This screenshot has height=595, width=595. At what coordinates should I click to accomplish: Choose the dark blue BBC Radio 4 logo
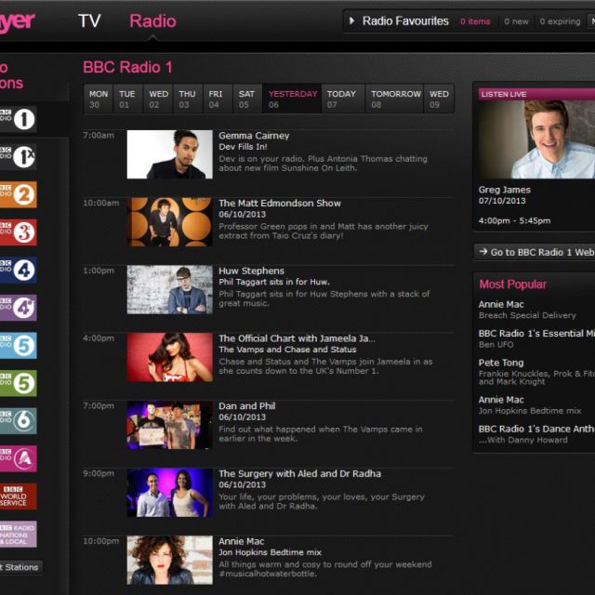click(x=19, y=271)
